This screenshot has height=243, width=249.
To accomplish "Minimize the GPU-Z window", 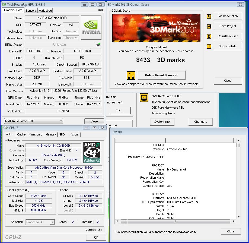I will [84, 5].
